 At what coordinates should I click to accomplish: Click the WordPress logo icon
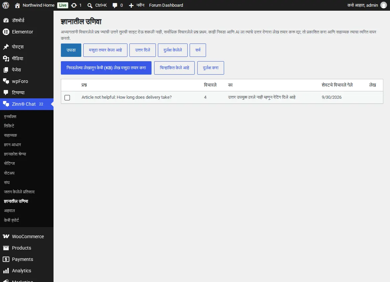6,5
